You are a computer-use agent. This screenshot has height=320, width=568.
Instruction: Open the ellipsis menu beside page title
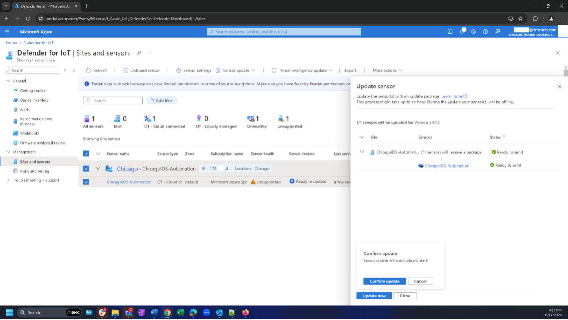(149, 53)
